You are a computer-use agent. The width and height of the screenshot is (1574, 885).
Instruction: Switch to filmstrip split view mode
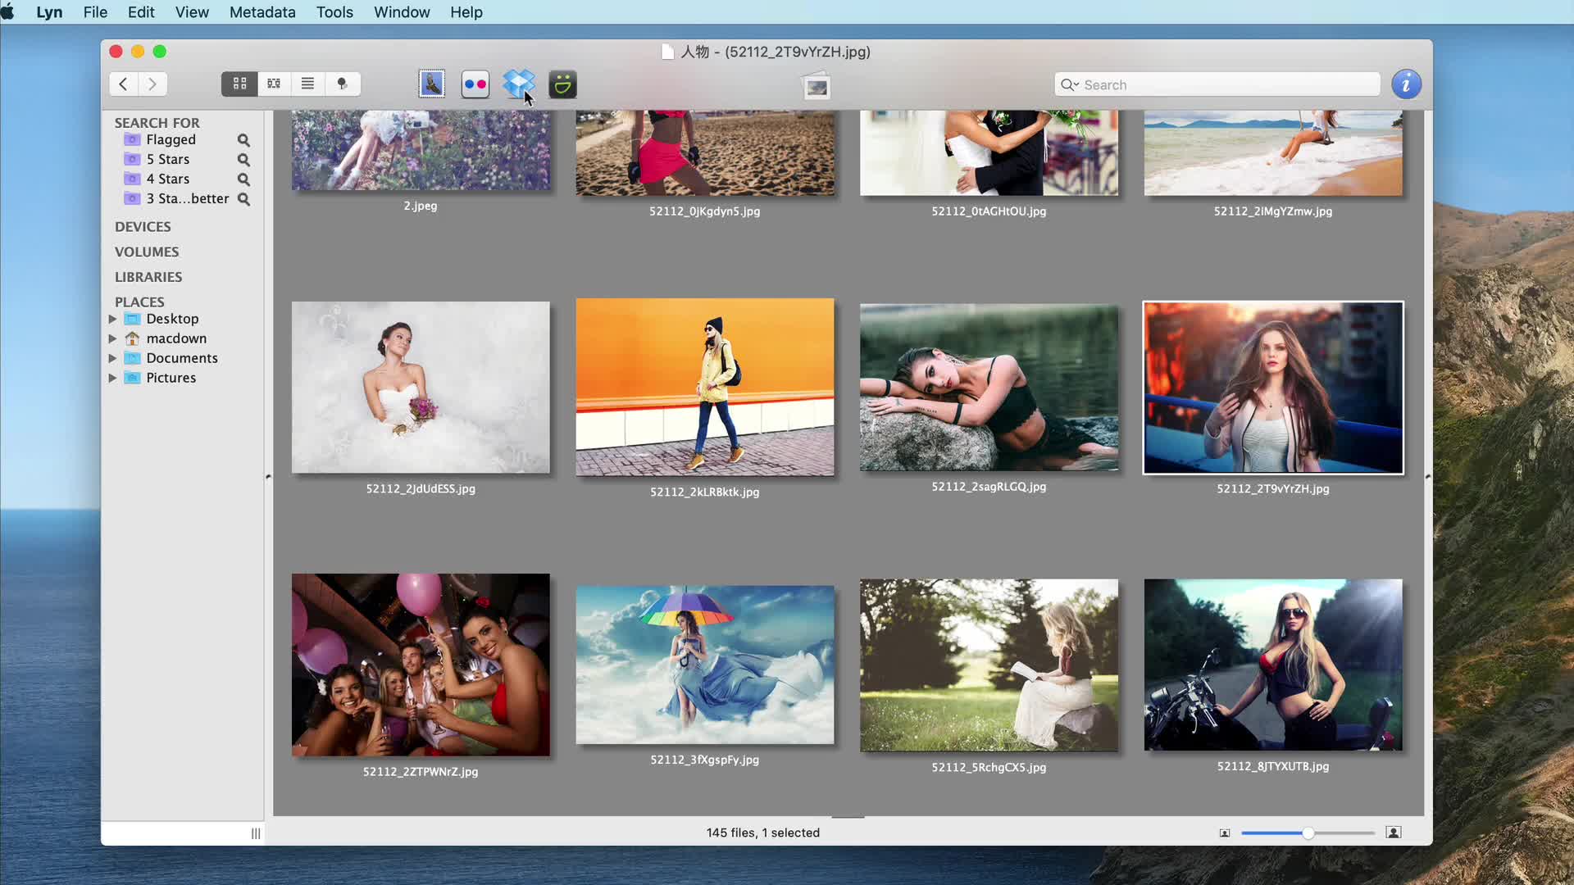274,84
